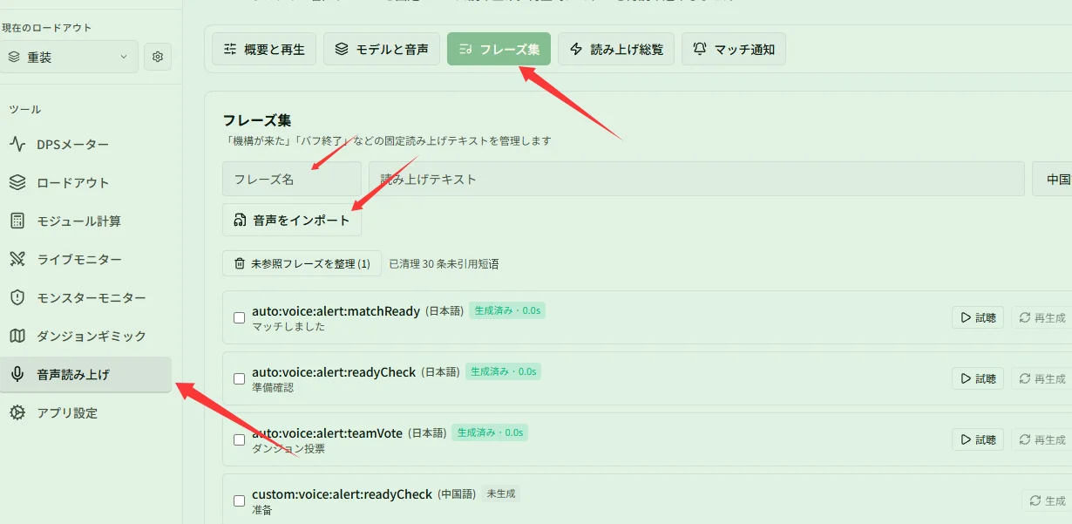1072x524 pixels.
Task: Open モジュール計算 calculator tool
Action: [85, 221]
